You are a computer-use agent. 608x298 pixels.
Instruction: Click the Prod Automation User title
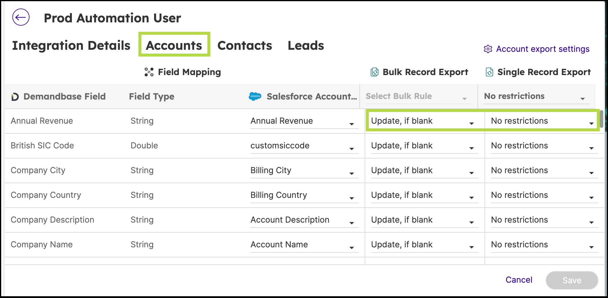pyautogui.click(x=112, y=18)
